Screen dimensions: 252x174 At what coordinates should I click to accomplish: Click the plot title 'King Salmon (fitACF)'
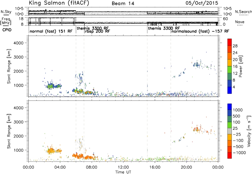[59, 3]
